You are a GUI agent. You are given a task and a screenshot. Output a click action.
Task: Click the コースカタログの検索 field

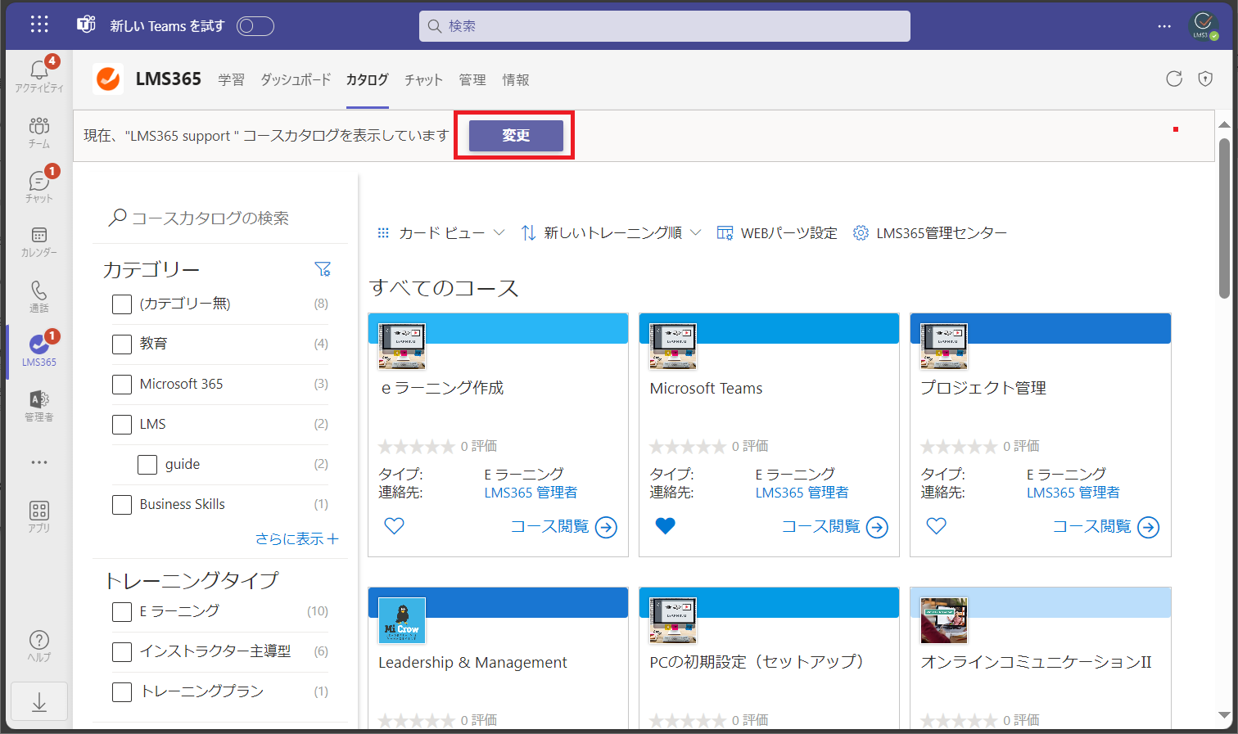(219, 218)
